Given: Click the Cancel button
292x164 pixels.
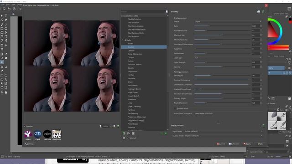Looking at the screenshot, I should coord(221,144).
